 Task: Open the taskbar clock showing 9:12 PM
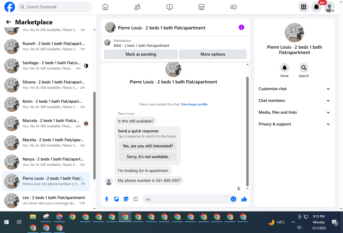click(319, 222)
